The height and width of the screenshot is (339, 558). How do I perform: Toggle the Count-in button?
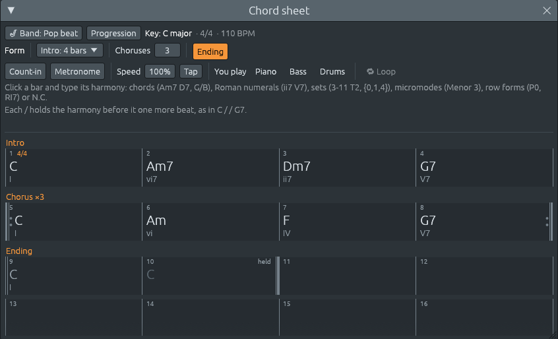pyautogui.click(x=25, y=71)
